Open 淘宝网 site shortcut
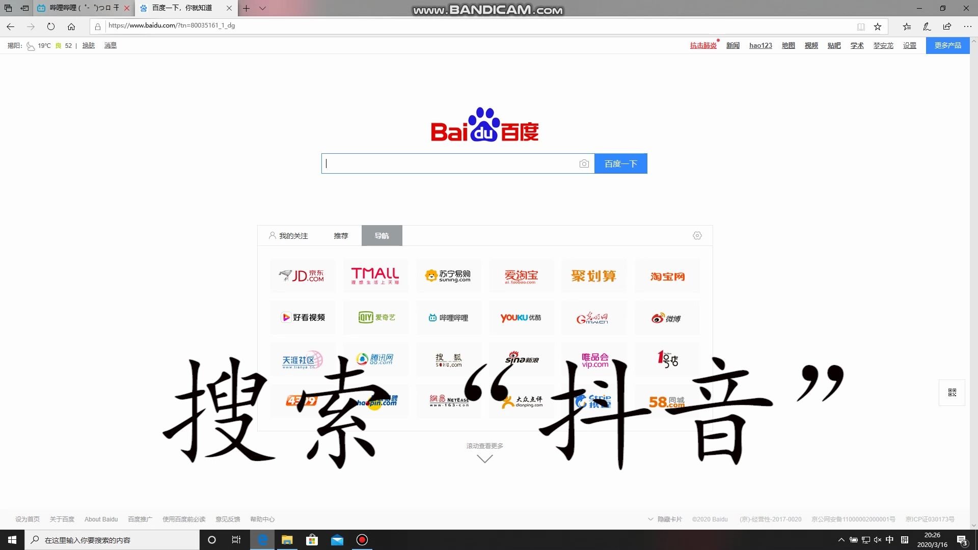 (x=667, y=276)
